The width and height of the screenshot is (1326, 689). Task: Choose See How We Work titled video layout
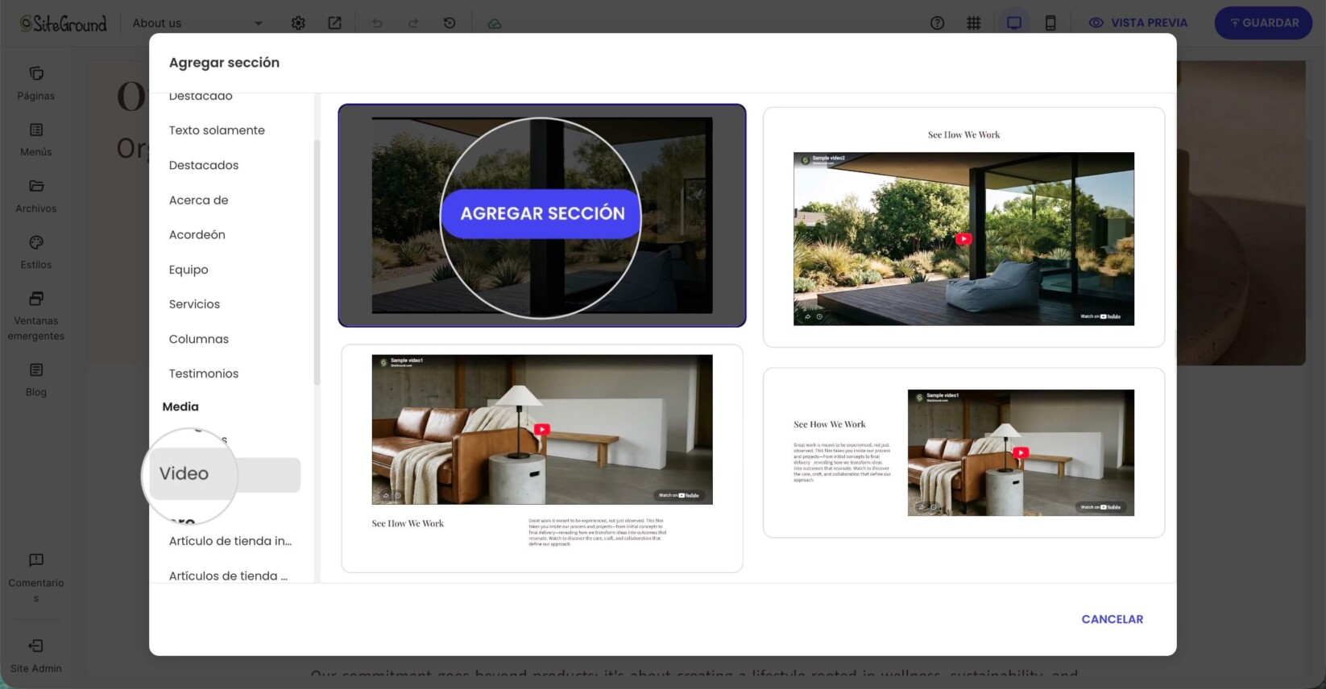[963, 227]
